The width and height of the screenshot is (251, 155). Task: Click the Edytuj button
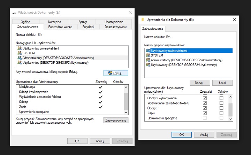(116, 73)
